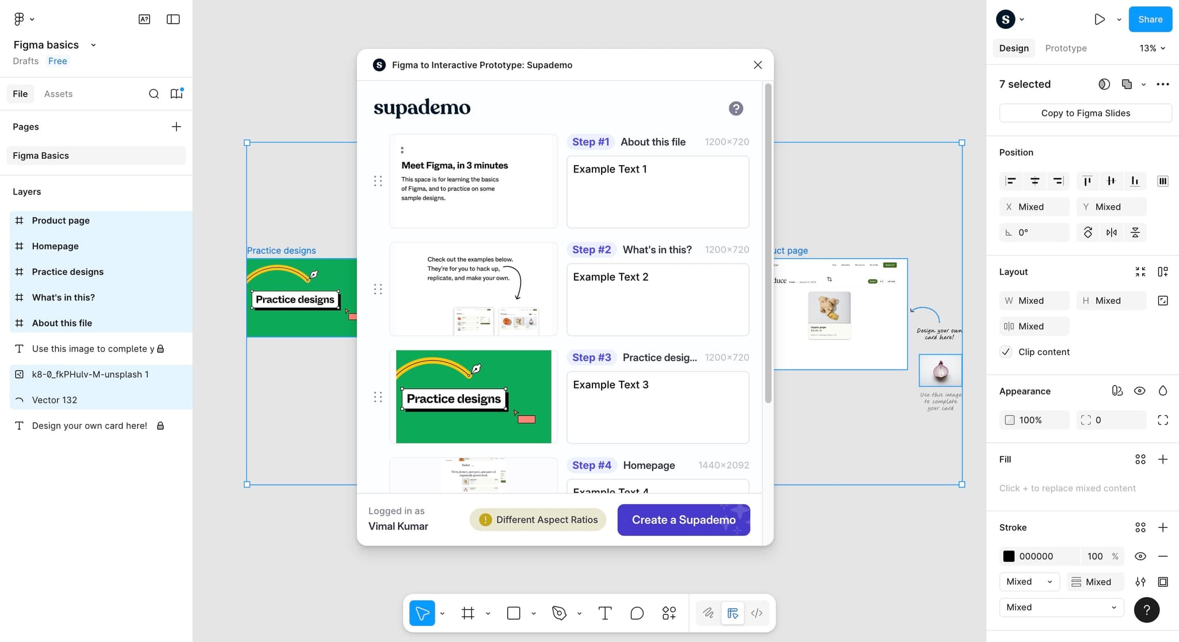Image resolution: width=1179 pixels, height=642 pixels.
Task: Toggle stroke visibility eye icon
Action: point(1140,556)
